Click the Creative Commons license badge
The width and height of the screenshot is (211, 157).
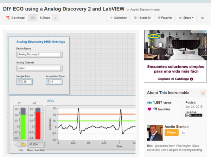(194, 115)
